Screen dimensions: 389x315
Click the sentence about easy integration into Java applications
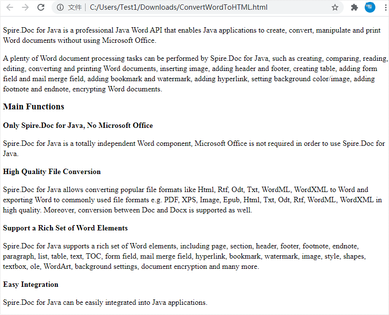click(x=105, y=302)
